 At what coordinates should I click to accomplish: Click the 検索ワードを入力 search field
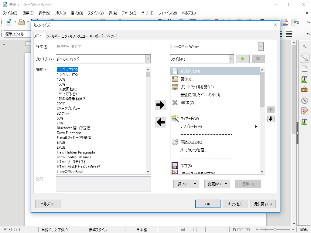(x=103, y=46)
